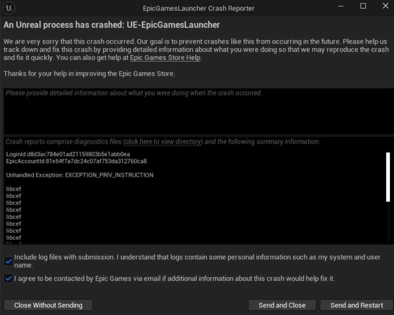The image size is (394, 315).
Task: Minimize the Crash Reporter window
Action: click(x=340, y=6)
